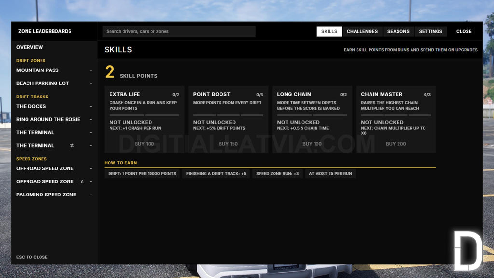Click 'NEXT: CHAIN MULTIPLIER UP TO X6' text
Image resolution: width=494 pixels, height=278 pixels.
[393, 131]
